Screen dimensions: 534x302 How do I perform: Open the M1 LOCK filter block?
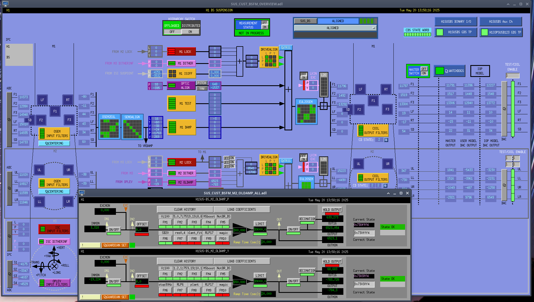182,51
